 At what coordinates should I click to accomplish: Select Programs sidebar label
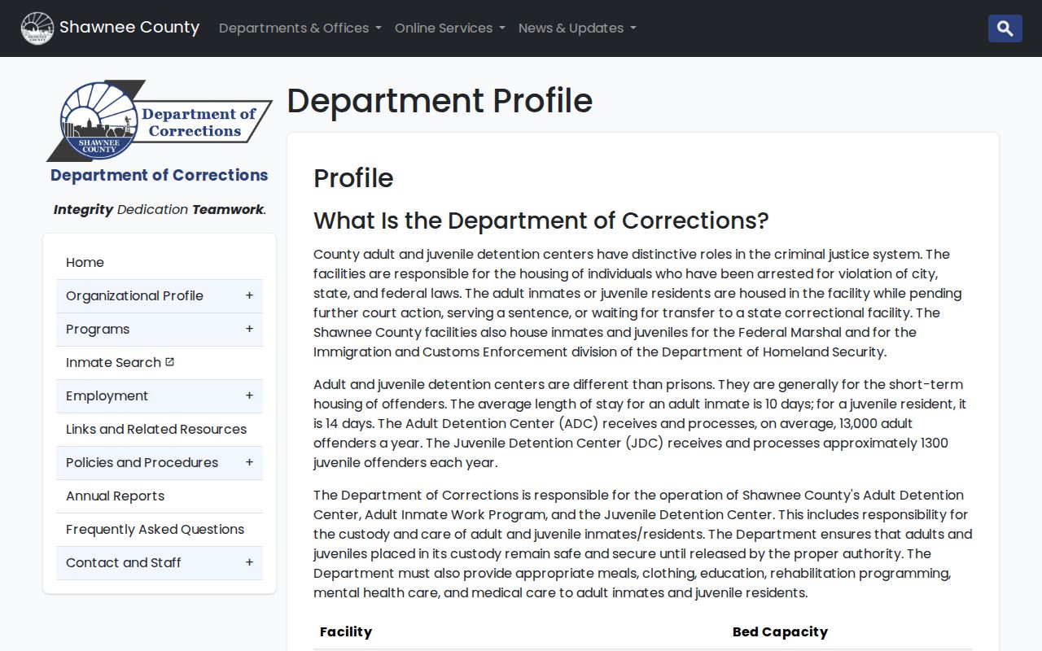98,329
